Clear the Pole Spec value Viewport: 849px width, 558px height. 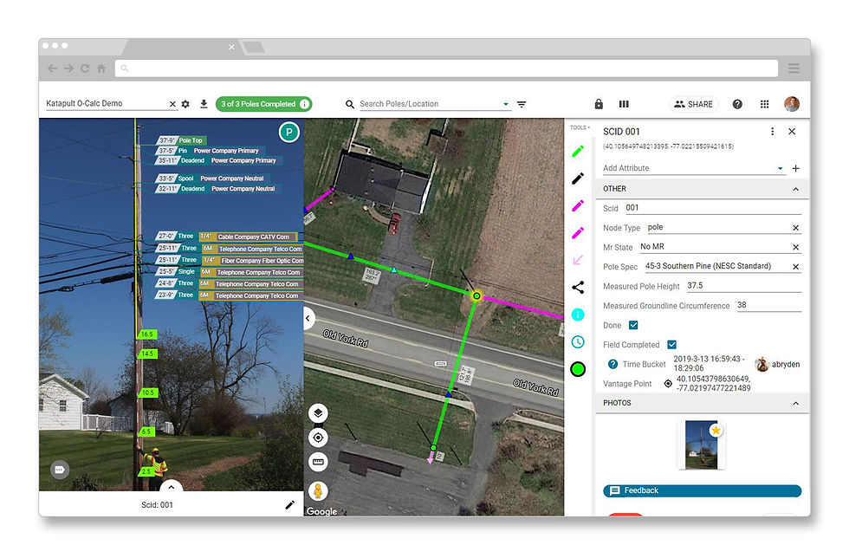[x=796, y=267]
